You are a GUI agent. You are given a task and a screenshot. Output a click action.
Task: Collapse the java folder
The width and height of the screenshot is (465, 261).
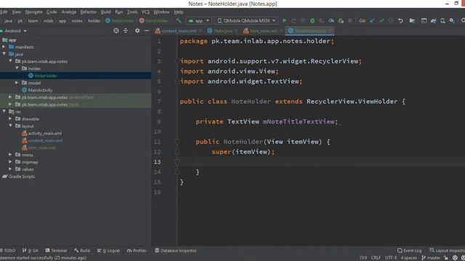[4, 54]
